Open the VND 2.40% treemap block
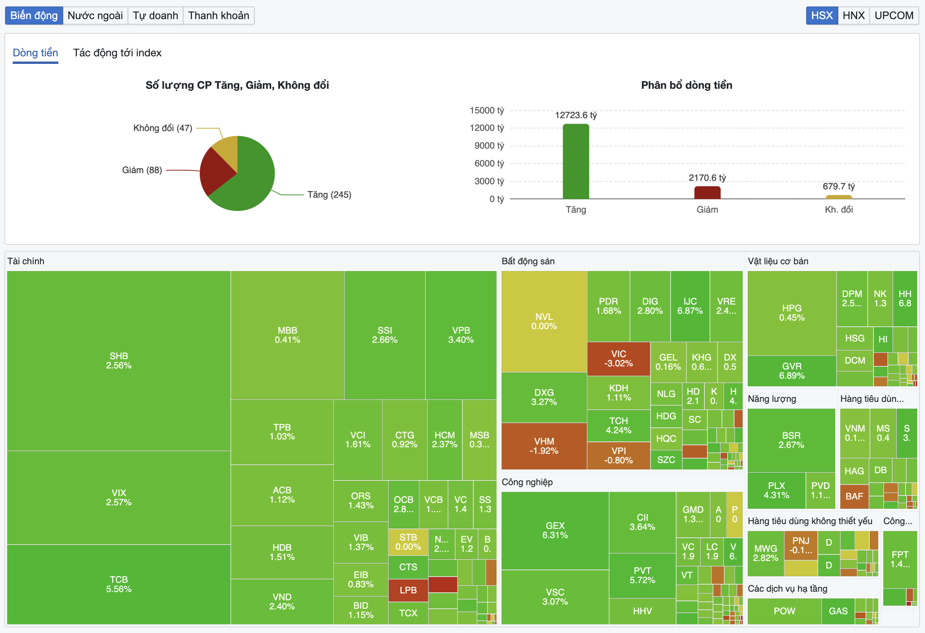 point(282,602)
